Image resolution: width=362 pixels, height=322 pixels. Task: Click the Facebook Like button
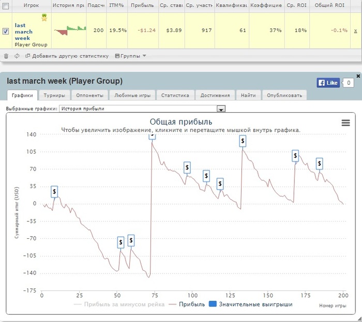(x=328, y=83)
